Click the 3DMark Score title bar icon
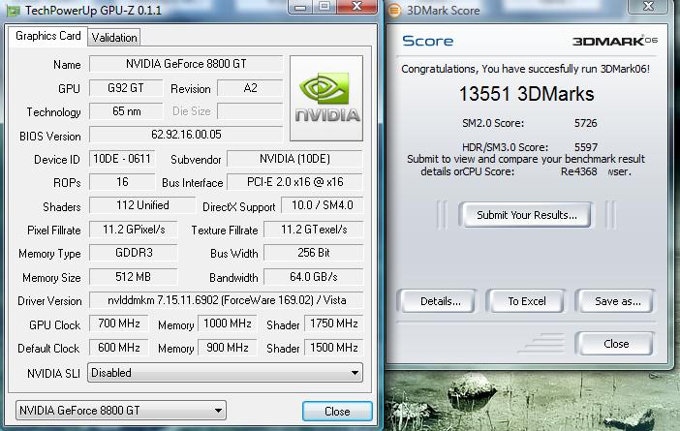Viewport: 680px width, 431px height. pos(394,10)
